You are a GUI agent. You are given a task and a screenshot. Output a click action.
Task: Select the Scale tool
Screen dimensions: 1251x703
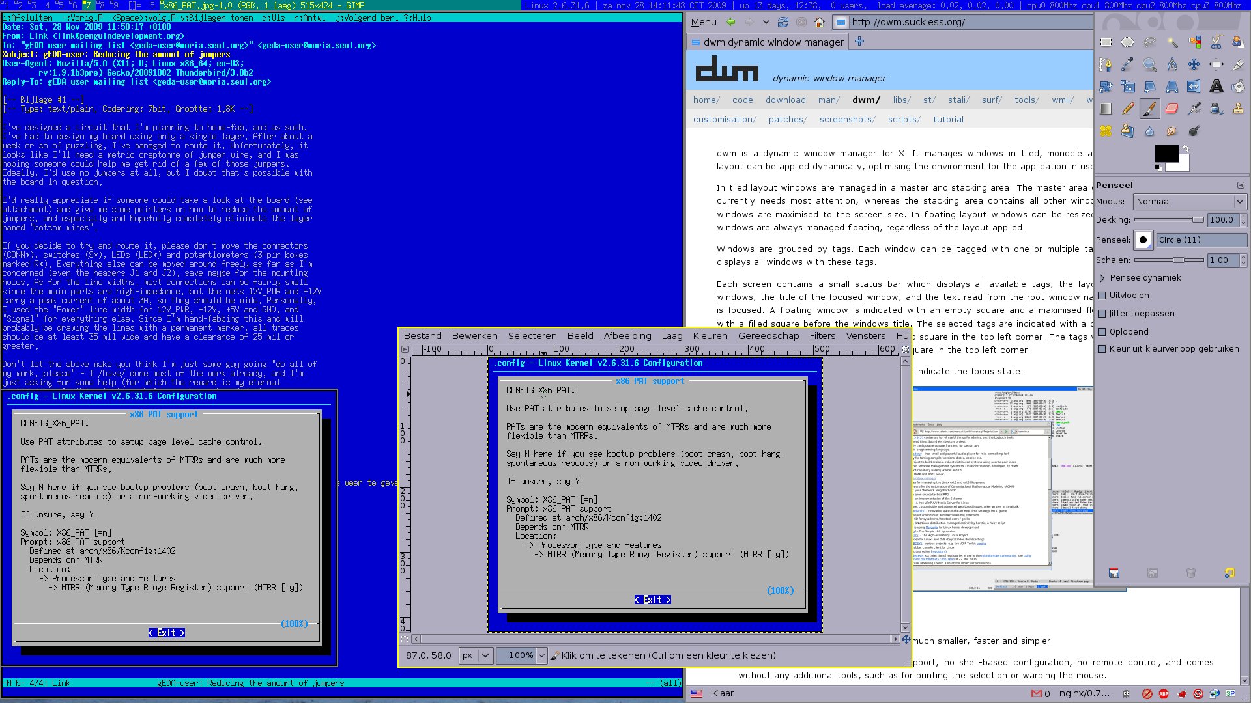1128,87
